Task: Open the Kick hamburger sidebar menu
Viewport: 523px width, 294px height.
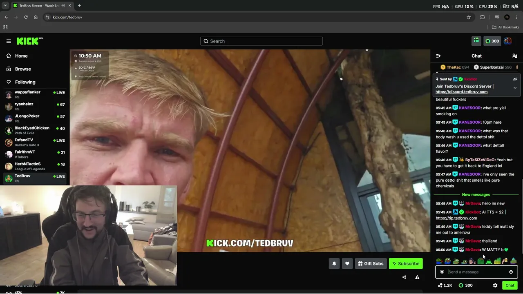Action: click(x=9, y=41)
